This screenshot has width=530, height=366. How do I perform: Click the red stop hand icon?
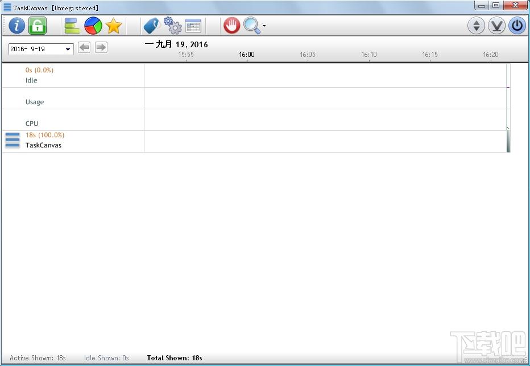232,26
